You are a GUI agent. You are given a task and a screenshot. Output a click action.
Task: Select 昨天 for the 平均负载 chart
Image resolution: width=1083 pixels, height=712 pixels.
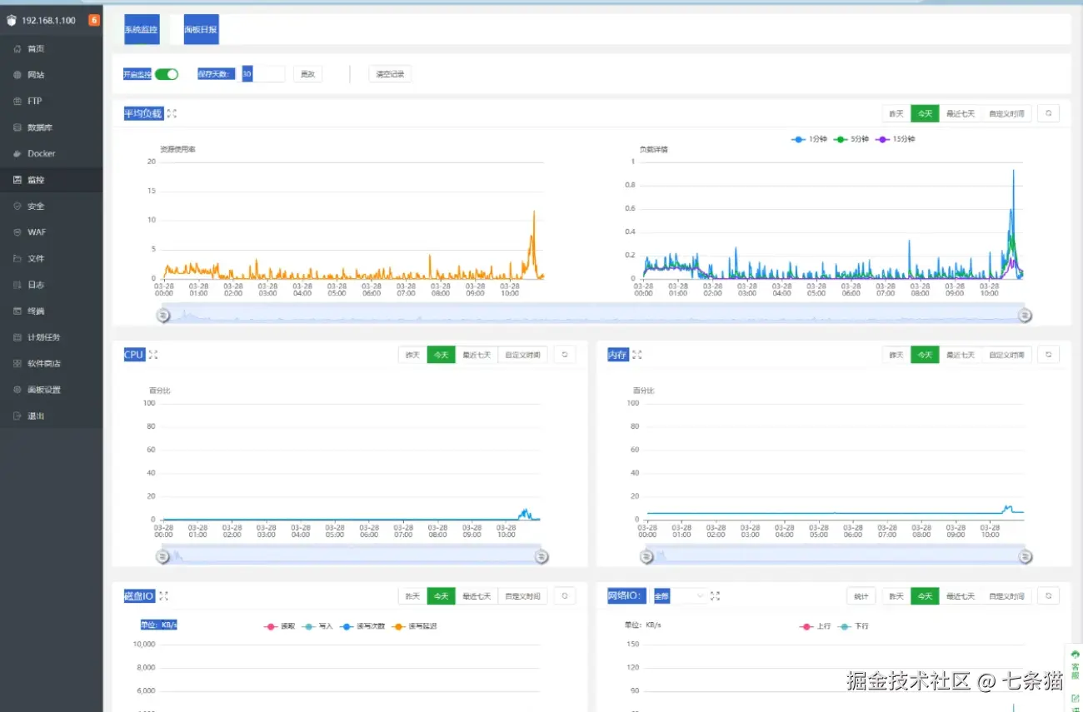click(896, 113)
